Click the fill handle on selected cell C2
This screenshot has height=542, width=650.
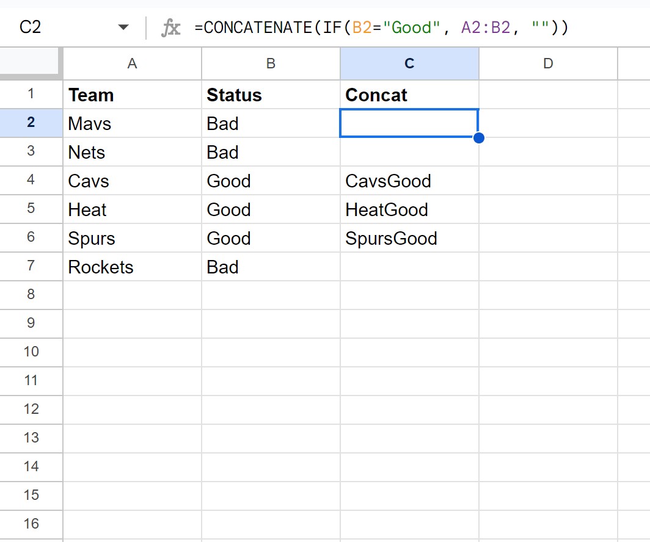point(479,137)
